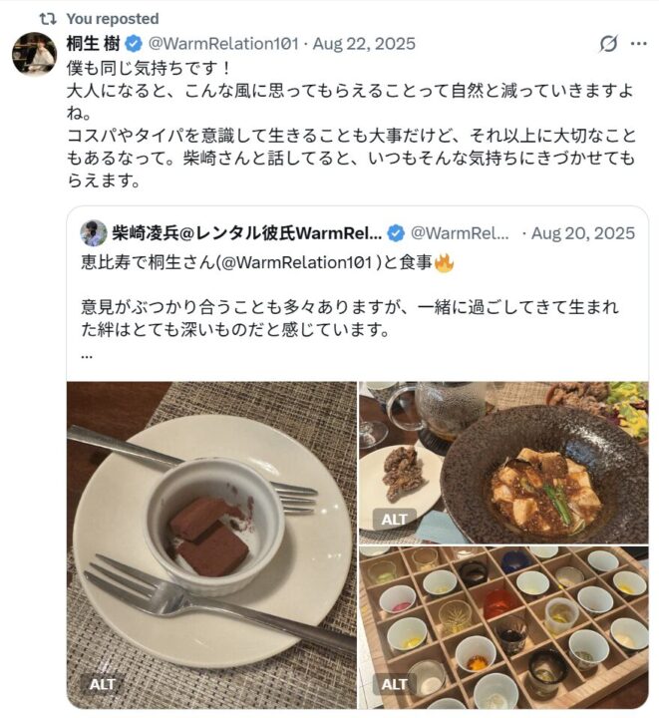Click the Grok explain icon on the post
The image size is (659, 718).
point(608,44)
